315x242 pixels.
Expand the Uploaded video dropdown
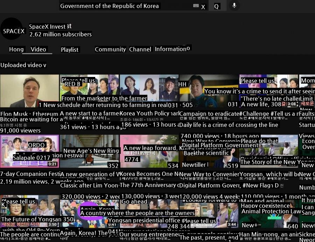45,65
